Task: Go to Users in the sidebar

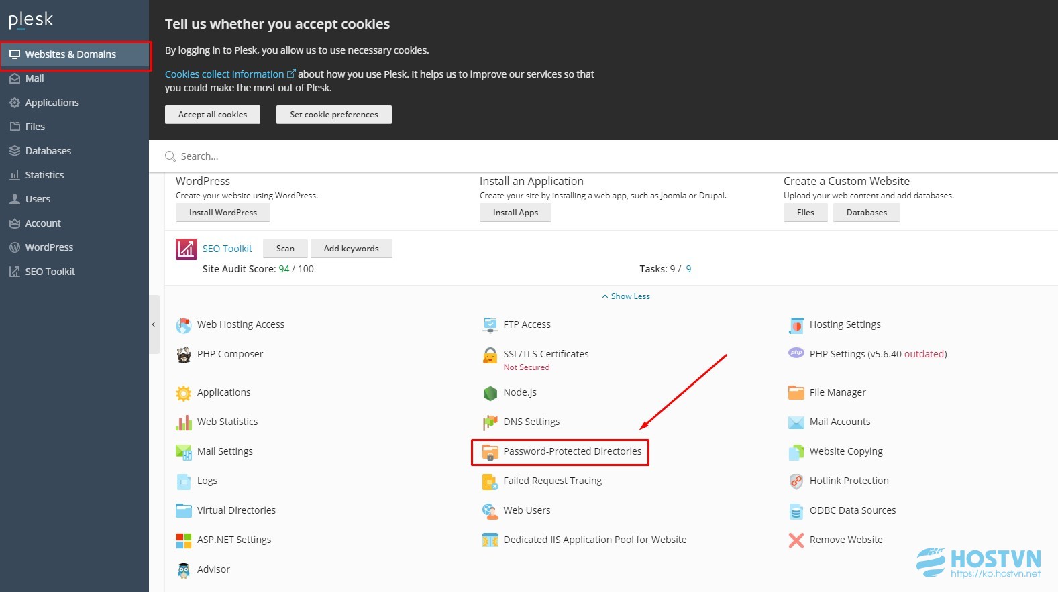Action: pyautogui.click(x=74, y=199)
